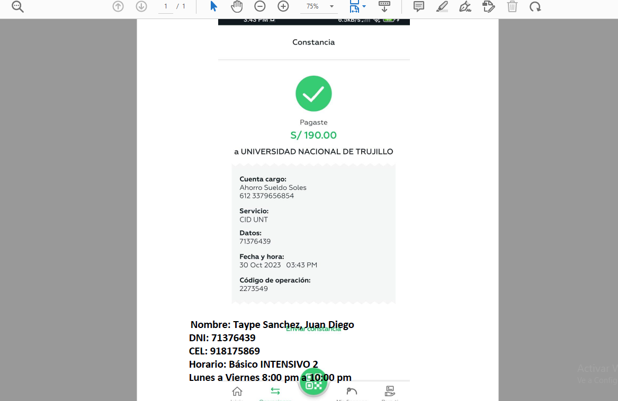Add a sticky note comment
The image size is (618, 401).
[x=419, y=6]
